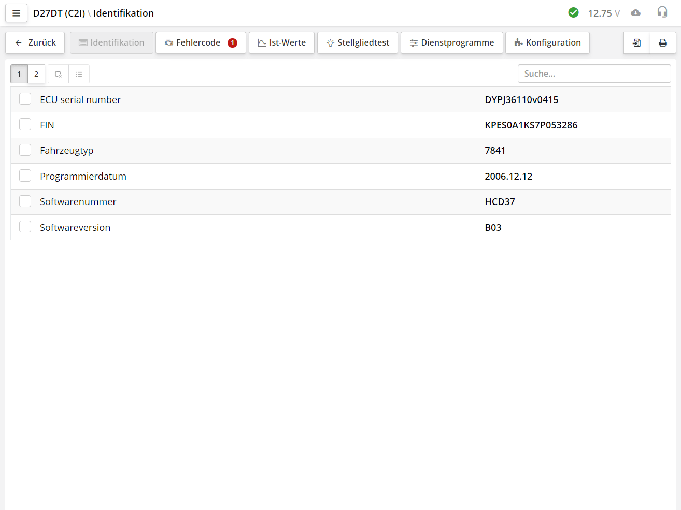
Task: Print the identification page
Action: [x=663, y=42]
